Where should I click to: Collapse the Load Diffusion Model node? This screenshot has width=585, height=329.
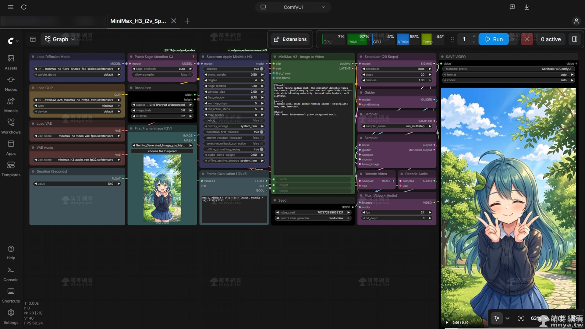33,57
